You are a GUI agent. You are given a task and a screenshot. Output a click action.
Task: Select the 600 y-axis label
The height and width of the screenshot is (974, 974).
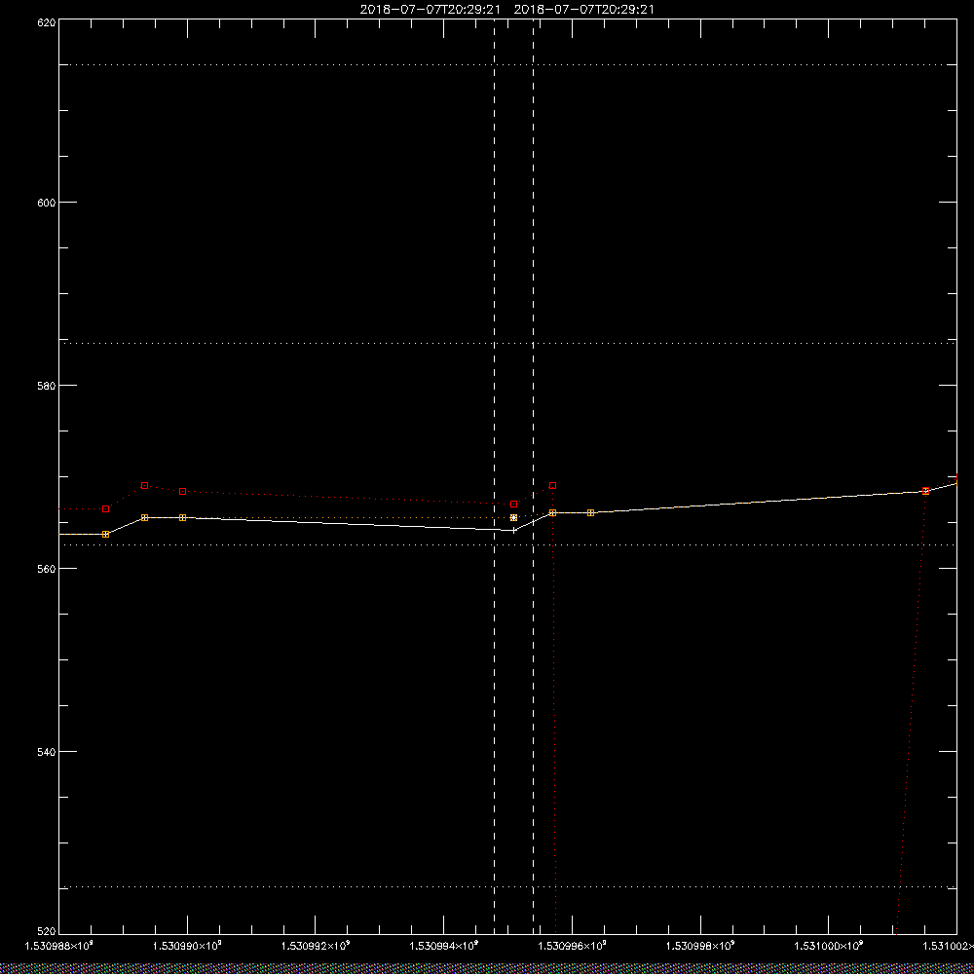click(x=47, y=203)
